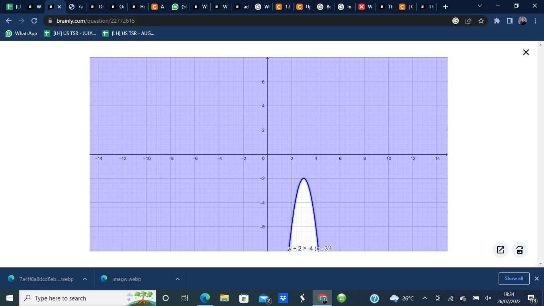
Task: Click the address bar URL field
Action: pos(239,21)
